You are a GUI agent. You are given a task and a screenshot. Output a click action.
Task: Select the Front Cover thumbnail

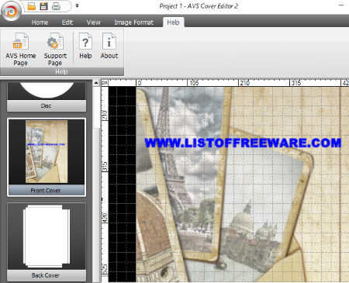coord(47,151)
